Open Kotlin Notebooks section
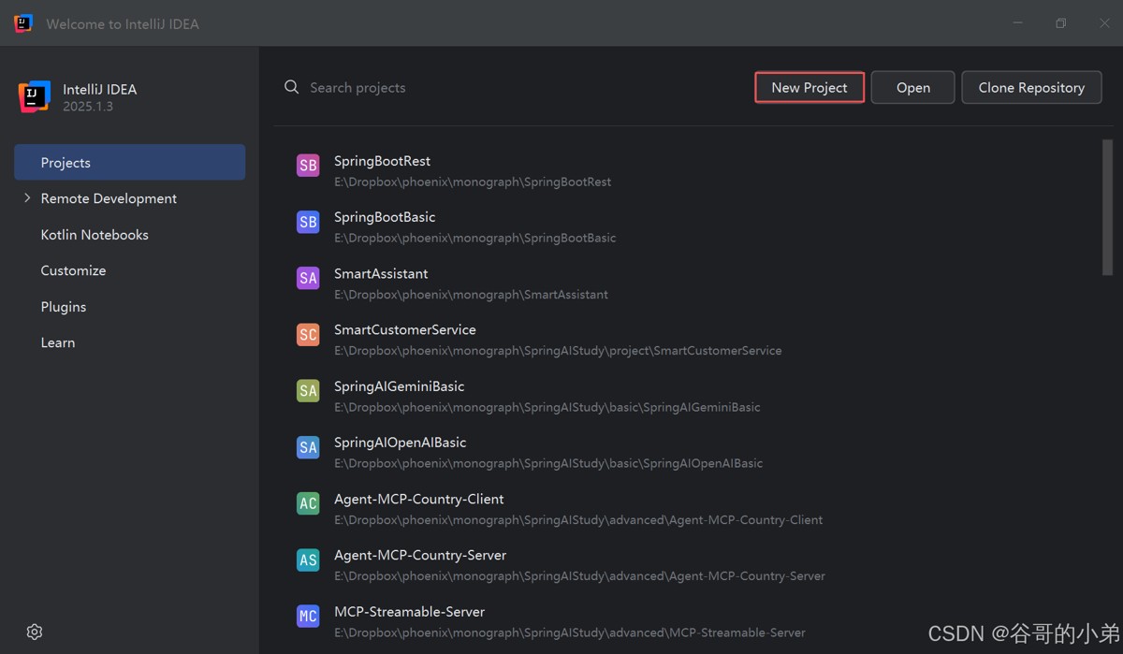 click(95, 235)
